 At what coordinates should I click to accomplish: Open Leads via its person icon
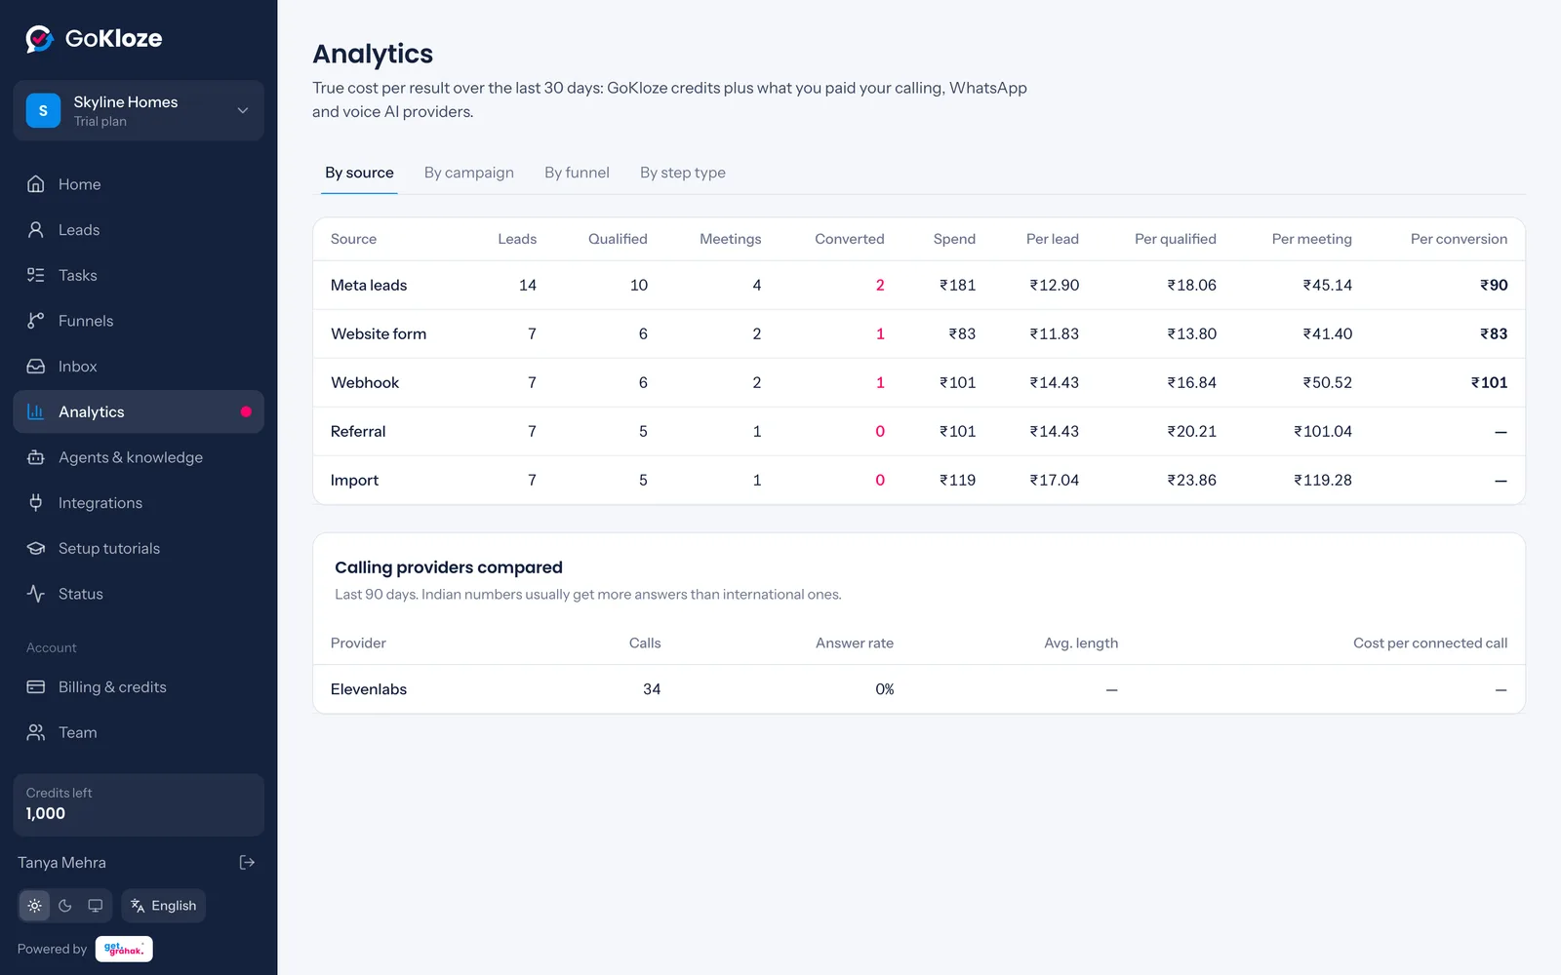pos(36,230)
